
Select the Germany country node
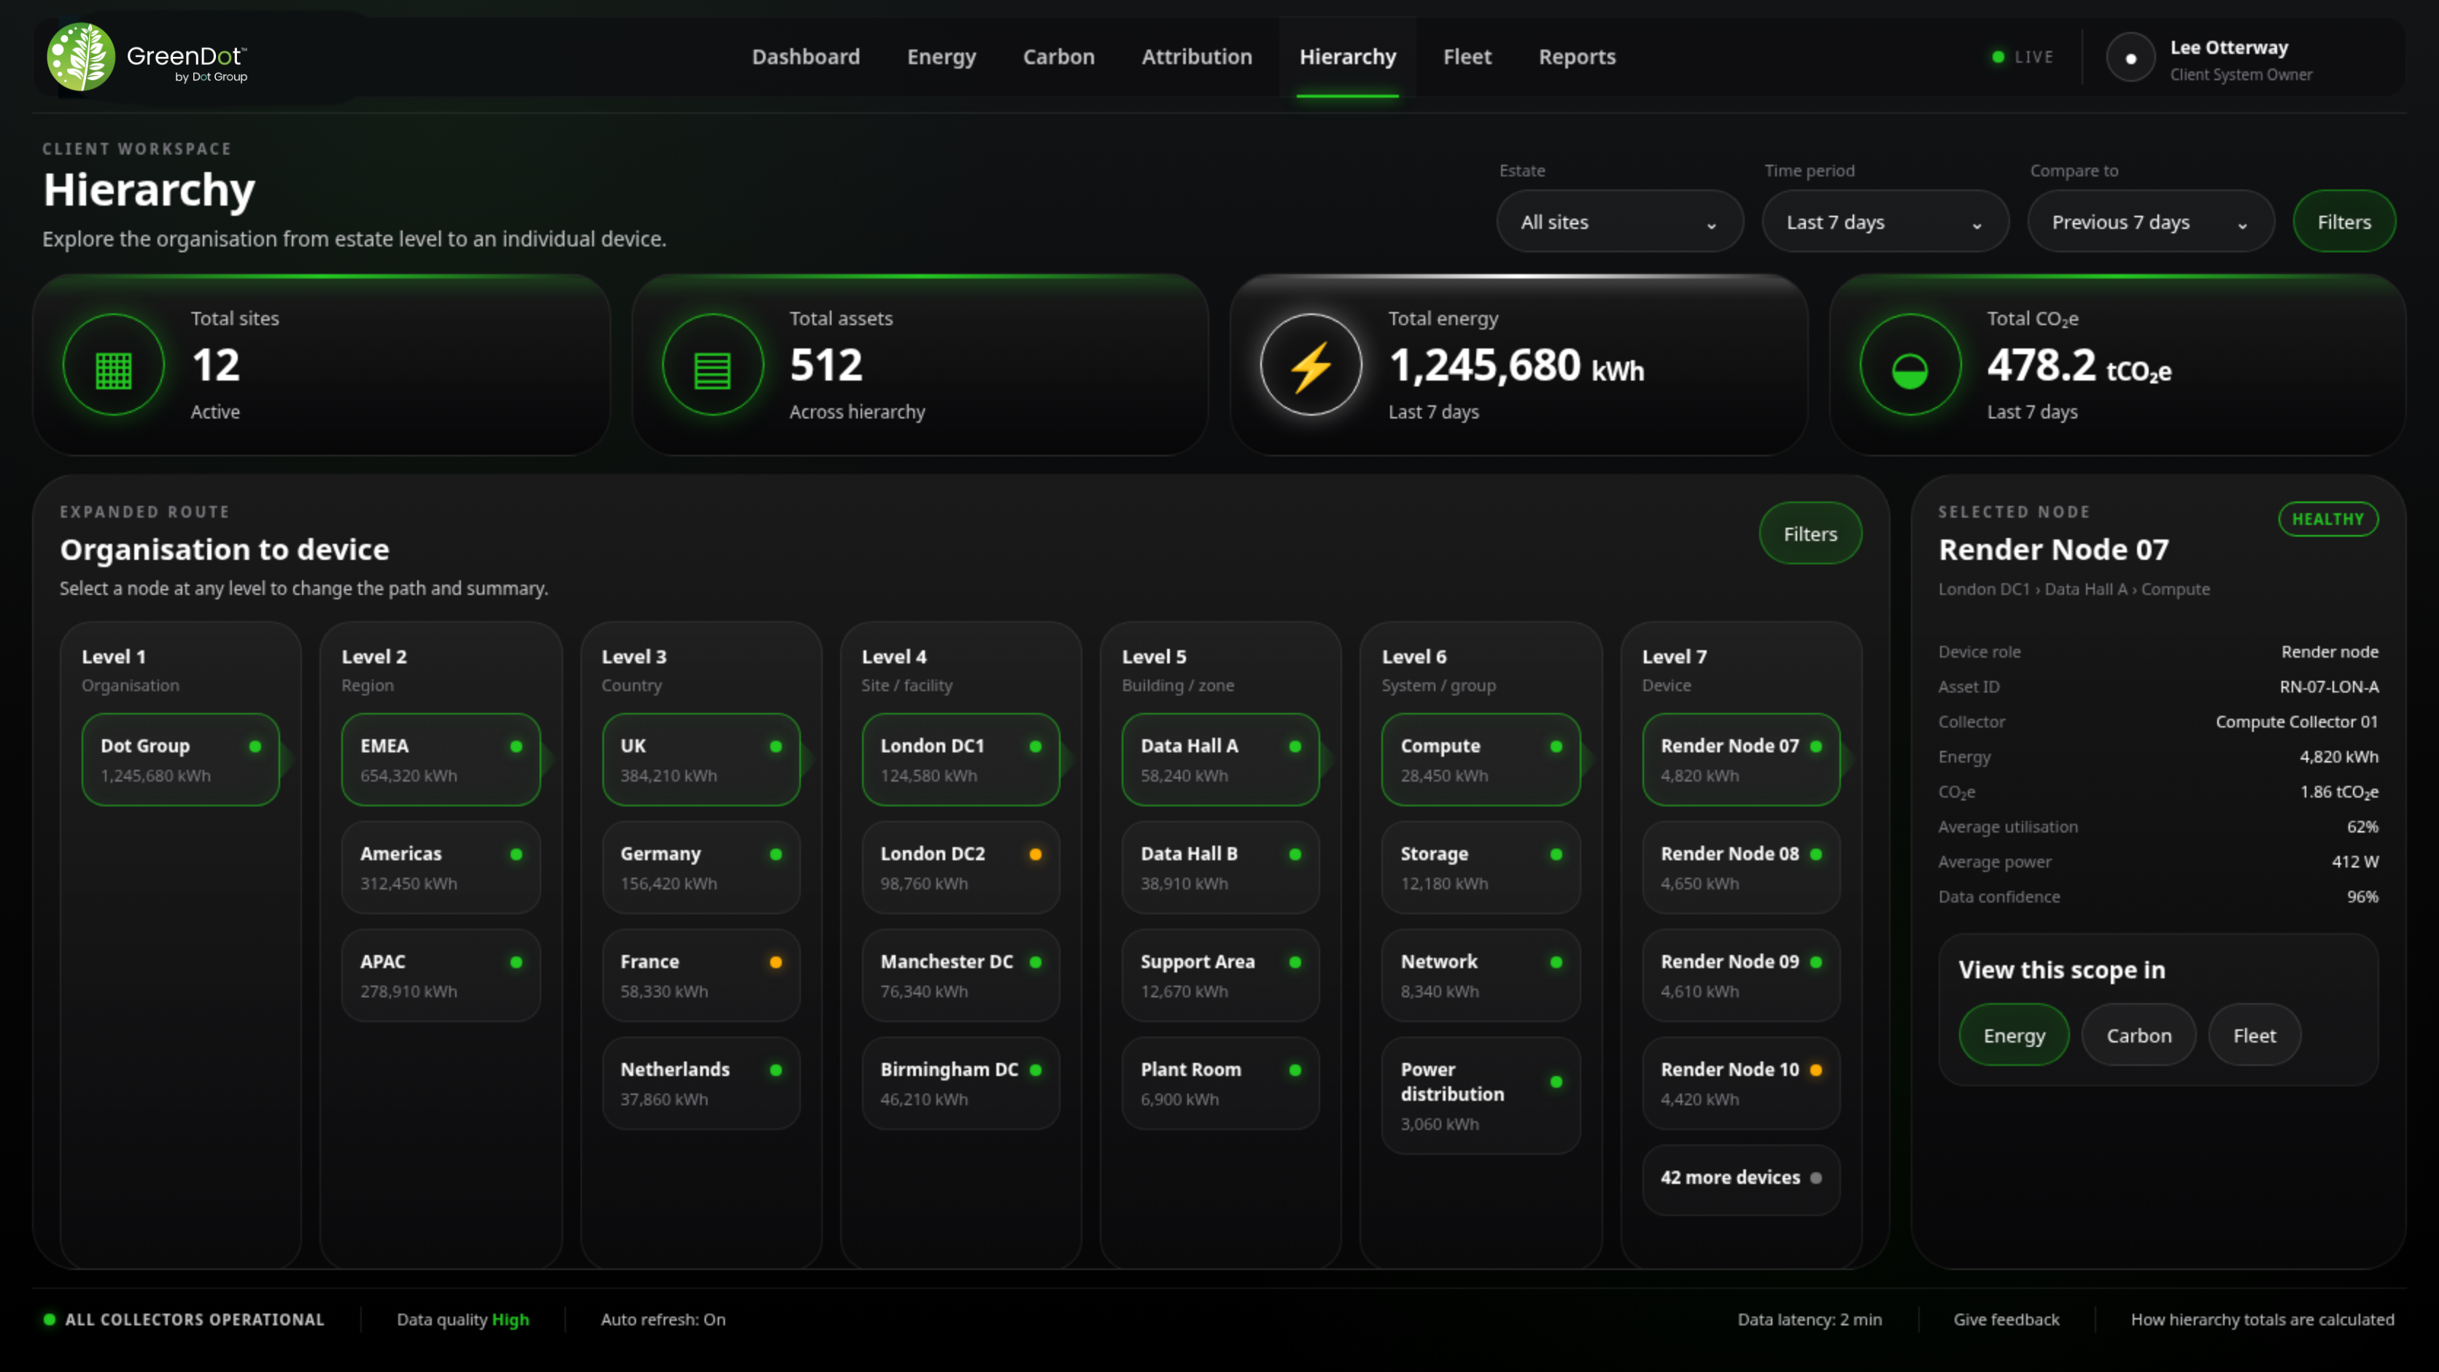(x=701, y=867)
